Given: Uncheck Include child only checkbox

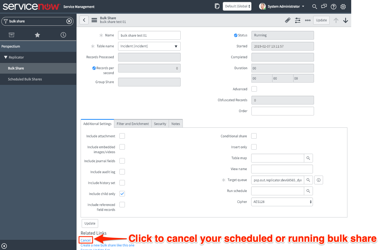Looking at the screenshot, I should [x=122, y=194].
